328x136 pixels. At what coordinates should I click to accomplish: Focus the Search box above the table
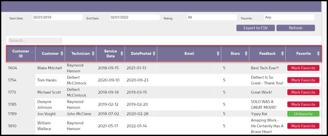35,41
